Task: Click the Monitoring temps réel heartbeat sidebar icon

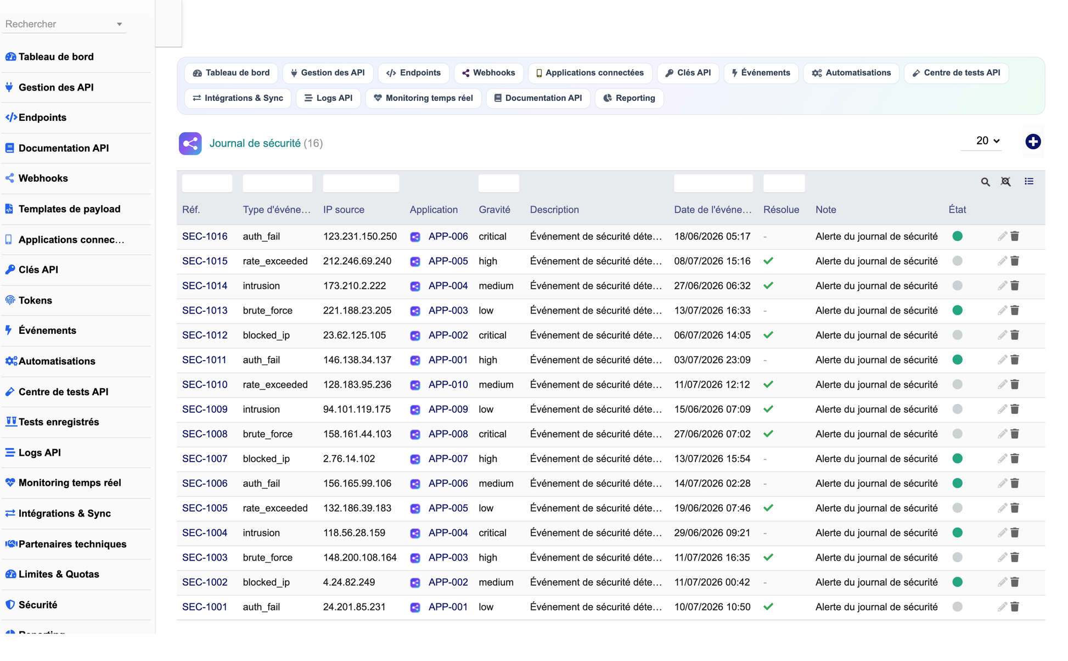Action: coord(10,483)
